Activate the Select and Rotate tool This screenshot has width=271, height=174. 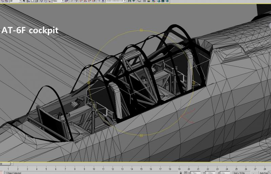pos(46,1)
